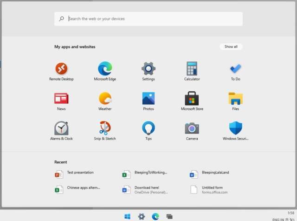
Task: Open the Weather app
Action: [105, 101]
